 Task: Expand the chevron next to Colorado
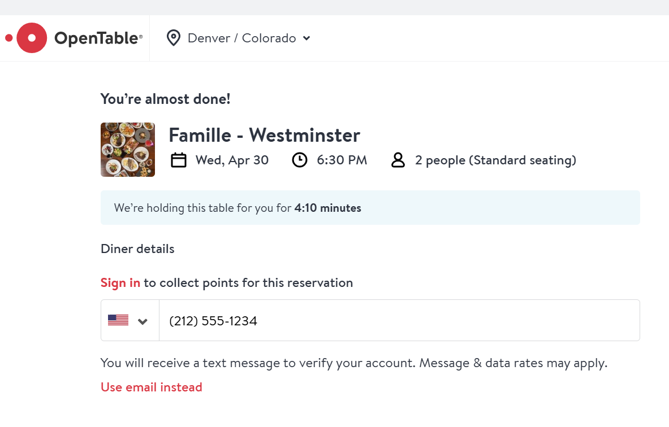point(307,38)
